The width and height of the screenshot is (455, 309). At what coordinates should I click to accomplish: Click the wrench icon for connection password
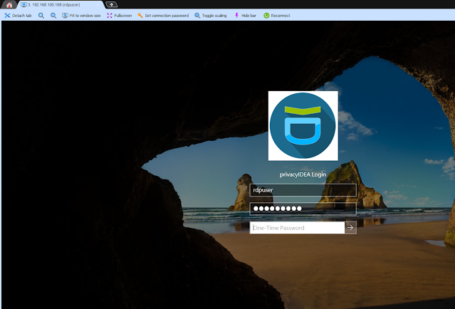140,16
